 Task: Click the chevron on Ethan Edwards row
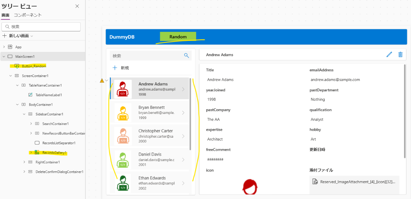pyautogui.click(x=183, y=183)
